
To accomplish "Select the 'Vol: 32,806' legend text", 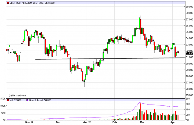I will [x=15, y=100].
